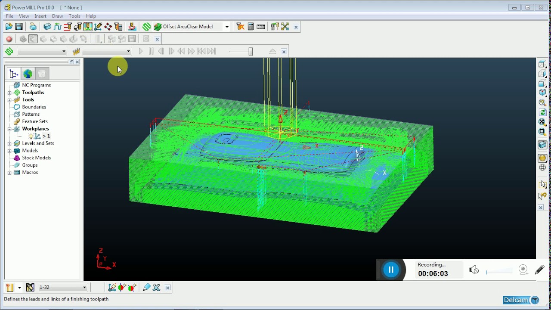Open the globe browser tab icon
Screen dimensions: 551x310
28,74
